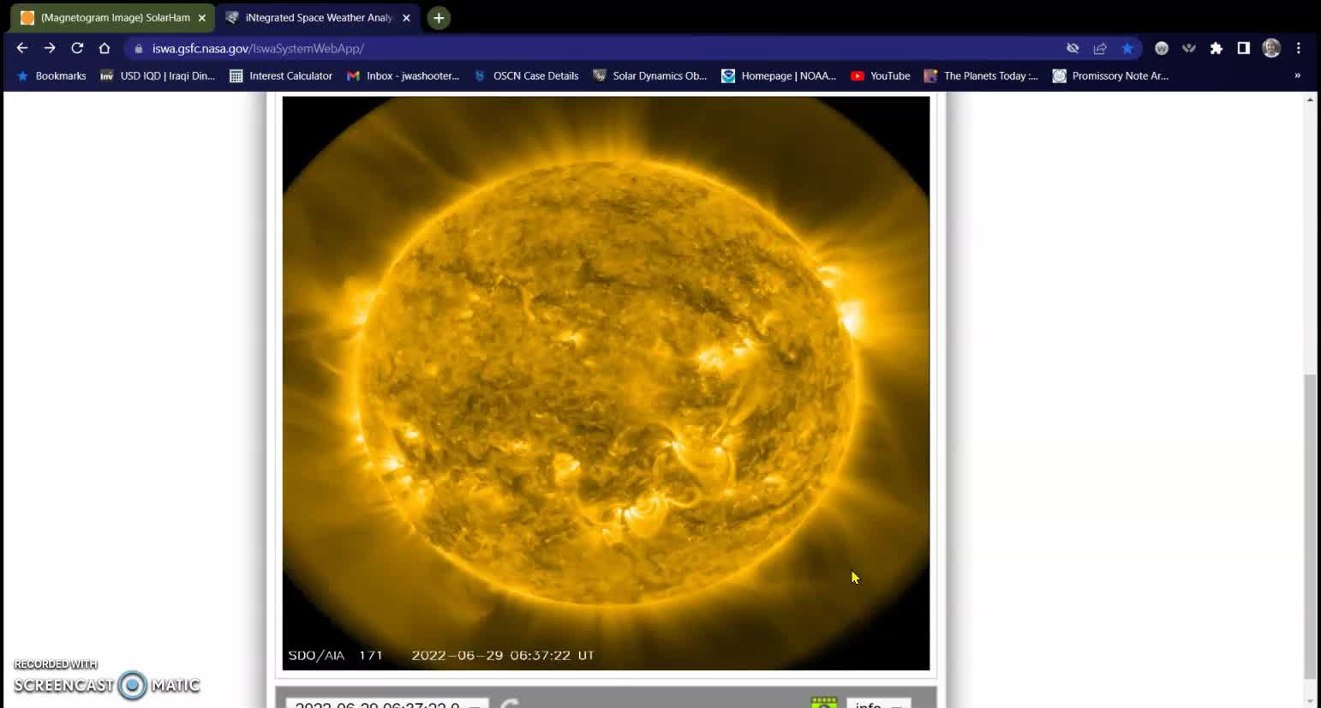
Task: Click the crossed-out eye icon in address bar
Action: [x=1073, y=48]
